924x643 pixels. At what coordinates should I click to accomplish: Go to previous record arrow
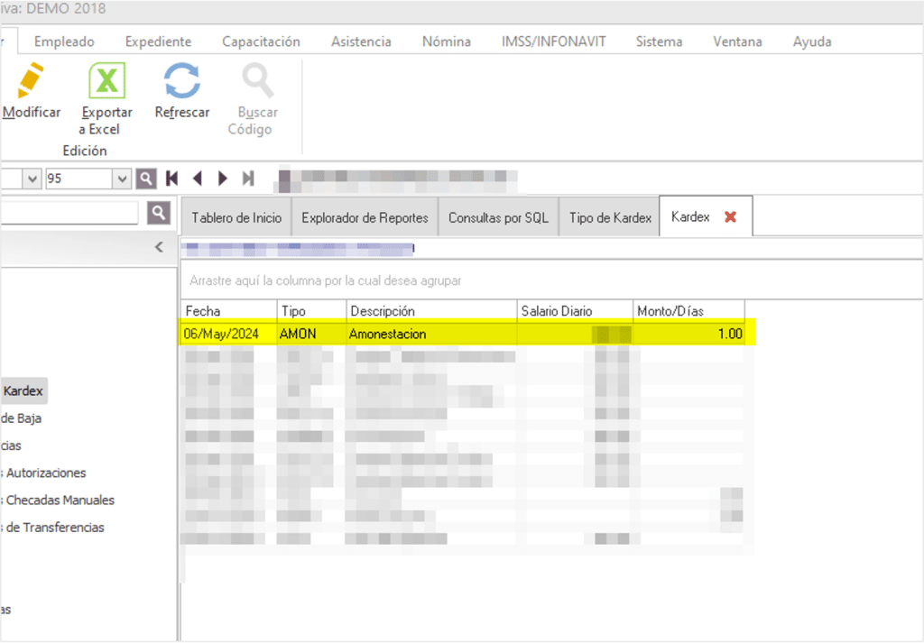[x=197, y=179]
